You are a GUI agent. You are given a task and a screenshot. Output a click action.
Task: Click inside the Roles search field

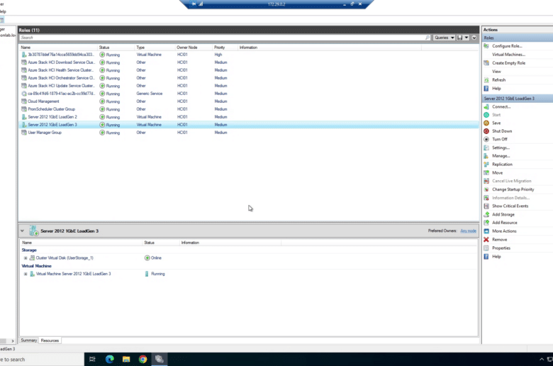tap(222, 38)
